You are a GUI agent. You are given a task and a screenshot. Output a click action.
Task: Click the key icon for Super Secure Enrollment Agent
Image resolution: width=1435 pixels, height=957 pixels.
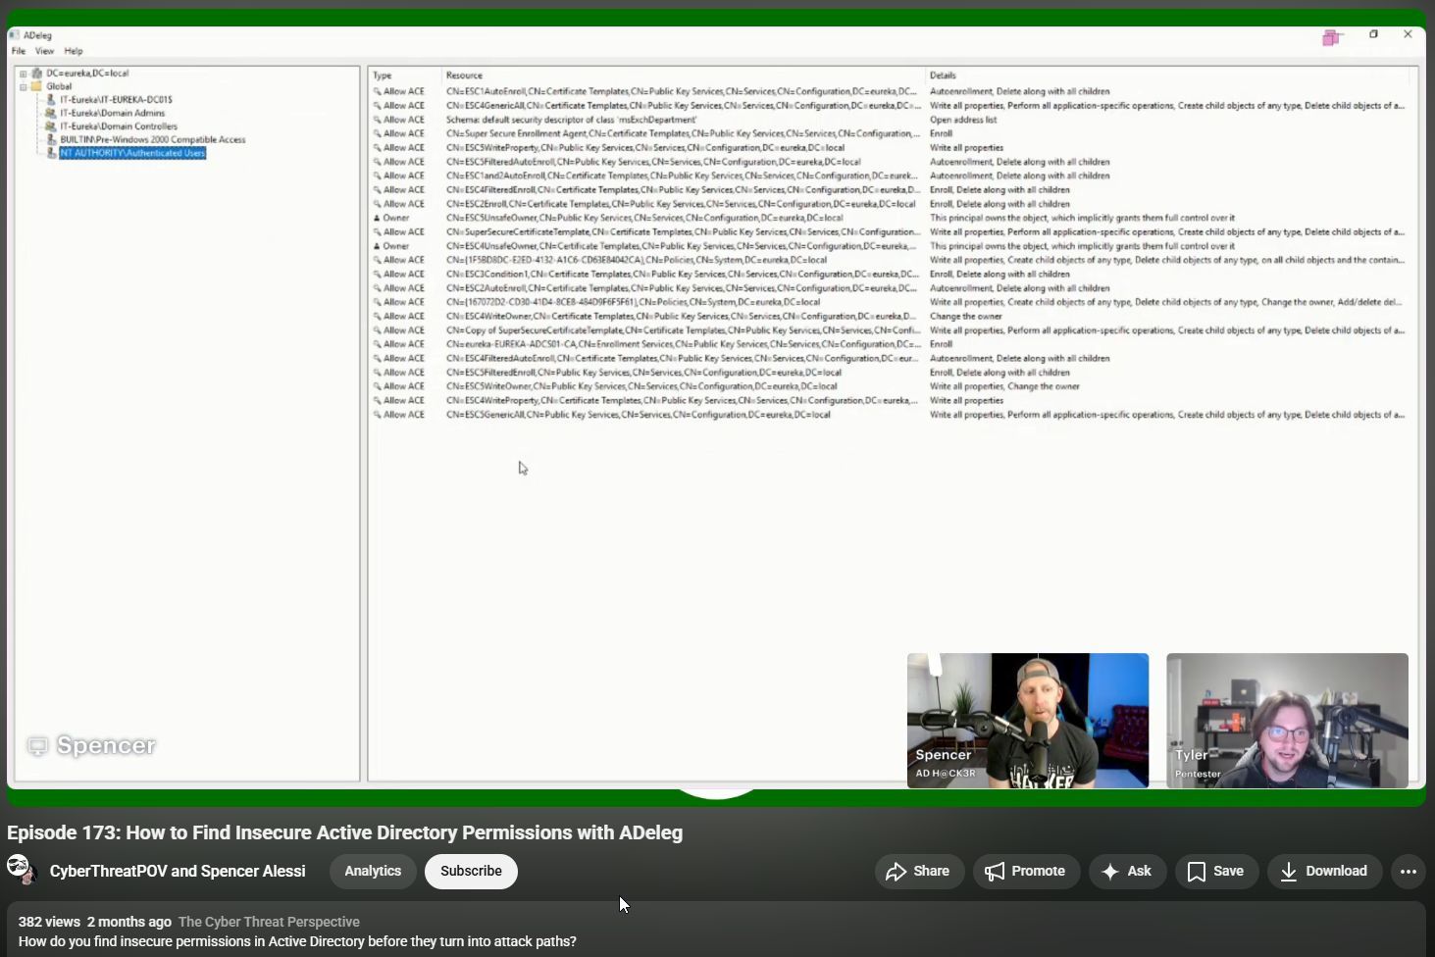point(377,133)
